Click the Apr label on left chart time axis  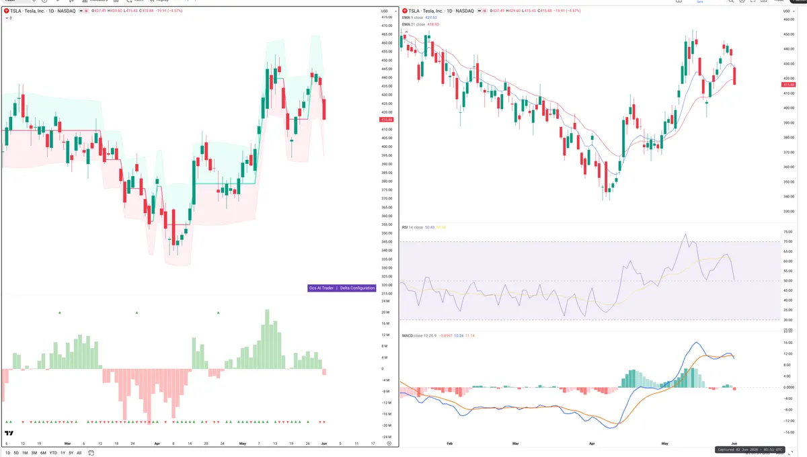click(157, 444)
